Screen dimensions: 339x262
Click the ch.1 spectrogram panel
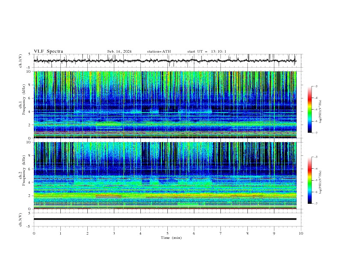tap(165, 104)
